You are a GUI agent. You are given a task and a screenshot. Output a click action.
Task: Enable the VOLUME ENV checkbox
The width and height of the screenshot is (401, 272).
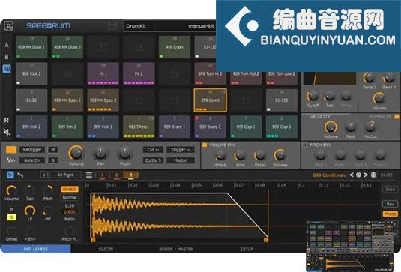[x=205, y=145]
